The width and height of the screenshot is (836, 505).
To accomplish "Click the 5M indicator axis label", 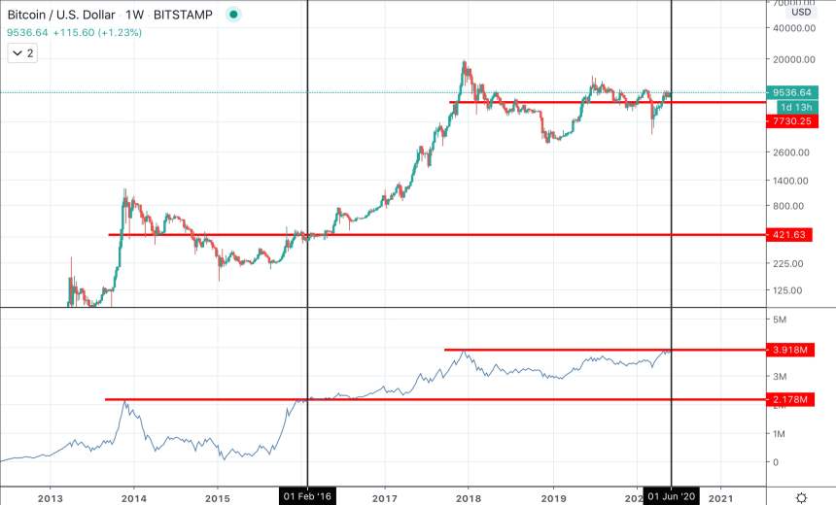I will click(780, 320).
